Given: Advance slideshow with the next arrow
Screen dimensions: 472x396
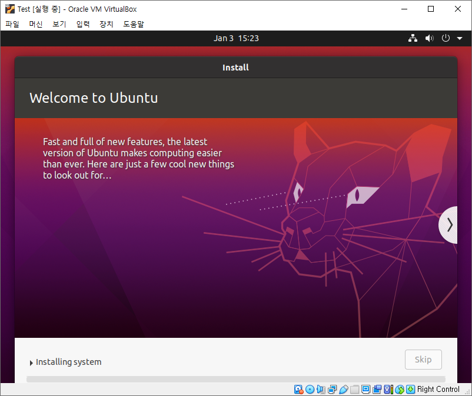Looking at the screenshot, I should coord(449,225).
